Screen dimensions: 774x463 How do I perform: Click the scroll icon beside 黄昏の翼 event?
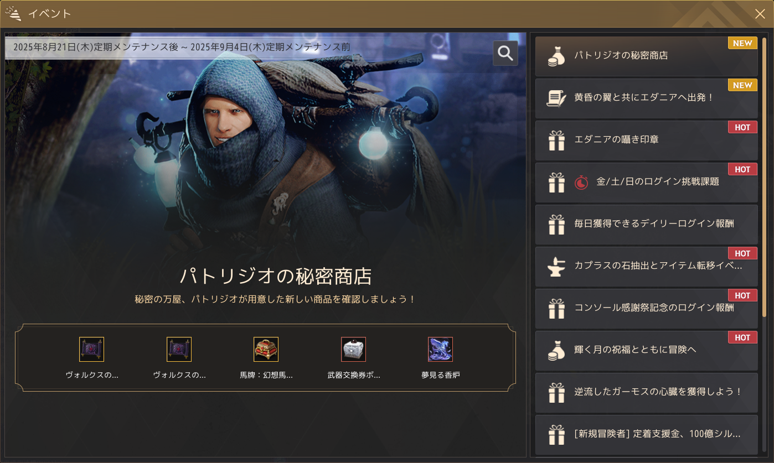[556, 98]
